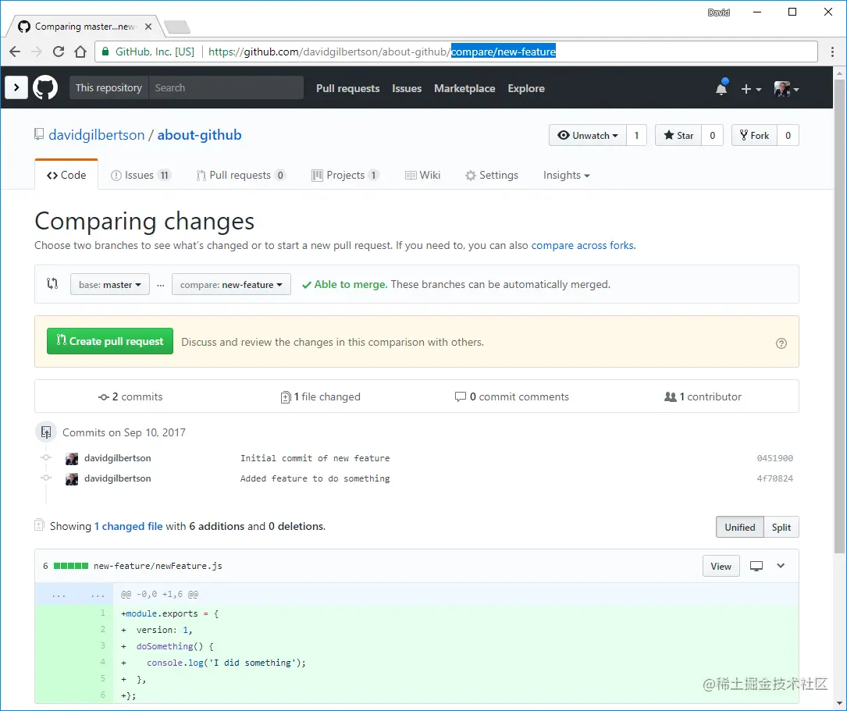The image size is (847, 711).
Task: Go back with browser back arrow
Action: (15, 52)
